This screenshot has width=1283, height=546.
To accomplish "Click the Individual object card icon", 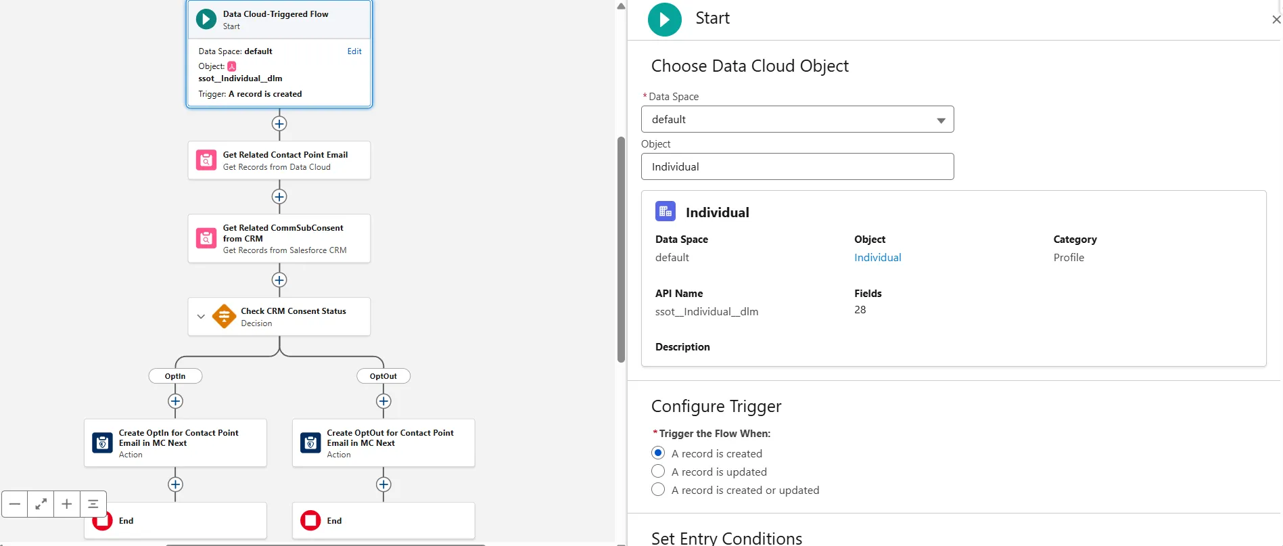I will coord(666,211).
